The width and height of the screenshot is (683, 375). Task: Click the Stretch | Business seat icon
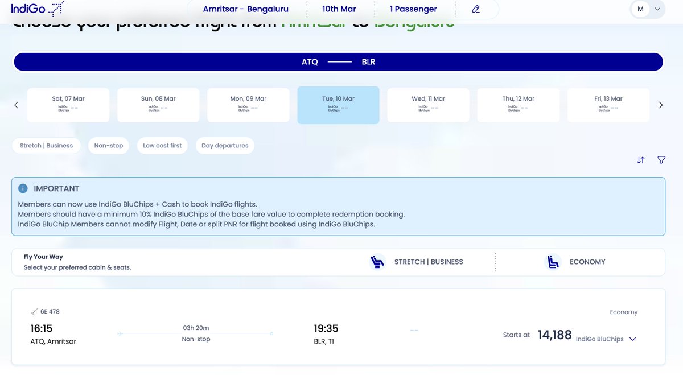(x=377, y=262)
